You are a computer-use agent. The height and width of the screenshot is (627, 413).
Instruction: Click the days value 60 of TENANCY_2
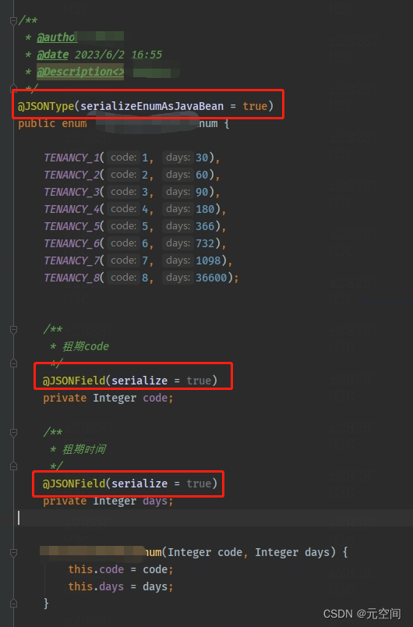(x=202, y=175)
